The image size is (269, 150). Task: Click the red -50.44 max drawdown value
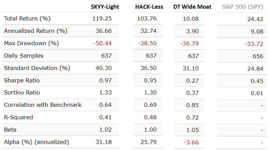click(103, 43)
